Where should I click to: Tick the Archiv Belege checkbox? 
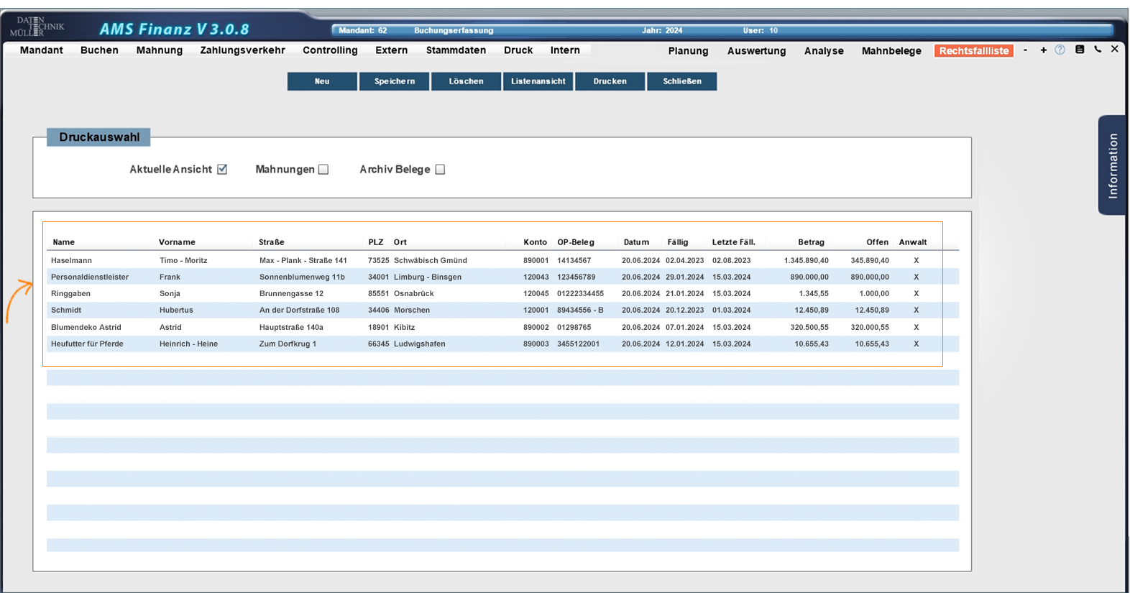[440, 170]
